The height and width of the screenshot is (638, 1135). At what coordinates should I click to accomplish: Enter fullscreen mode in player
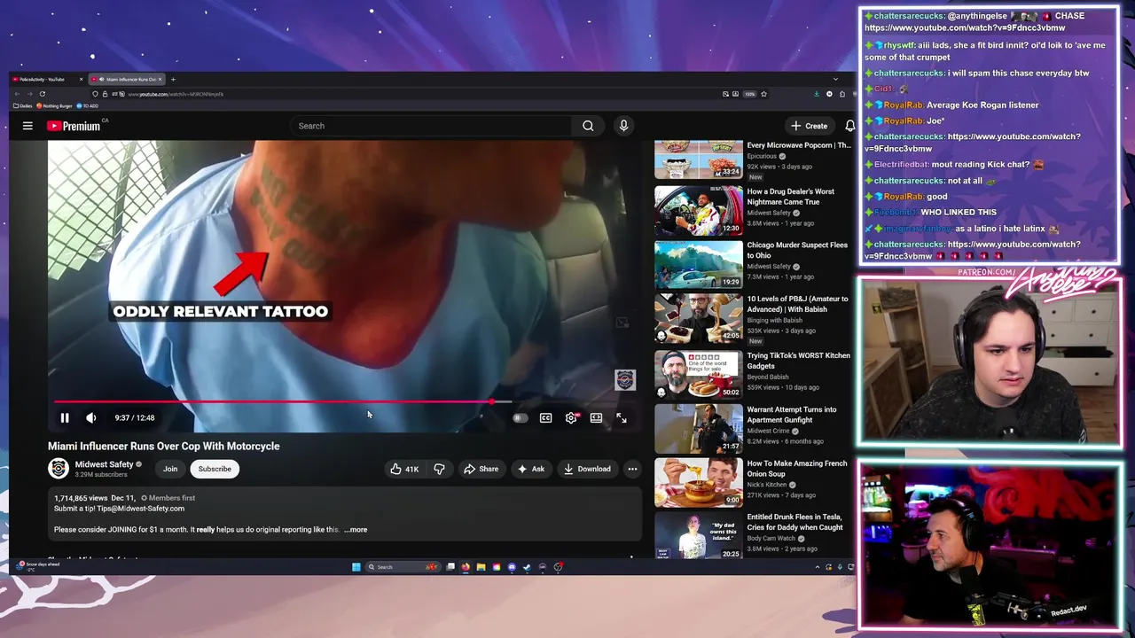[x=622, y=418]
